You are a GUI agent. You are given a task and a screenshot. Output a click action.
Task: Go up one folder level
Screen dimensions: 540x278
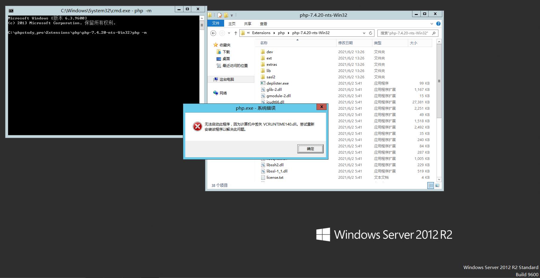click(235, 33)
